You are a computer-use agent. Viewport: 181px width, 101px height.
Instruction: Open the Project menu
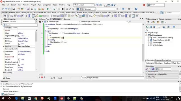pos(33,5)
